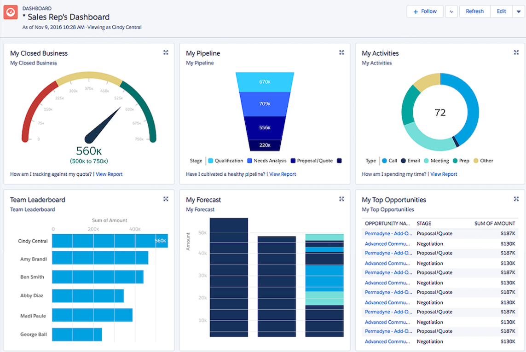Viewport: 526px width, 352px height.
Task: Sort by the STAGE column header
Action: pos(424,224)
